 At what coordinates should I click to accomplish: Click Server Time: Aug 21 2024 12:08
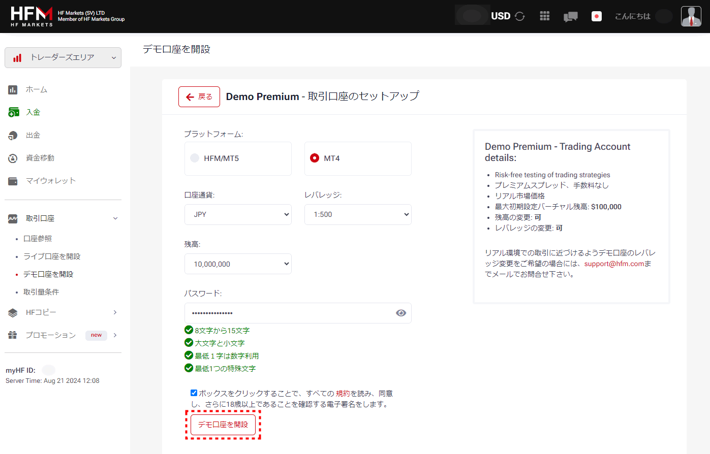(52, 381)
